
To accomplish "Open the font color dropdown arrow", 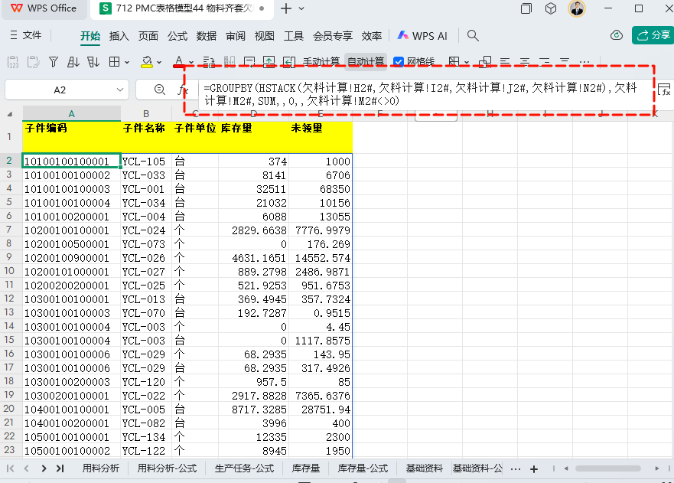I will pyautogui.click(x=191, y=62).
